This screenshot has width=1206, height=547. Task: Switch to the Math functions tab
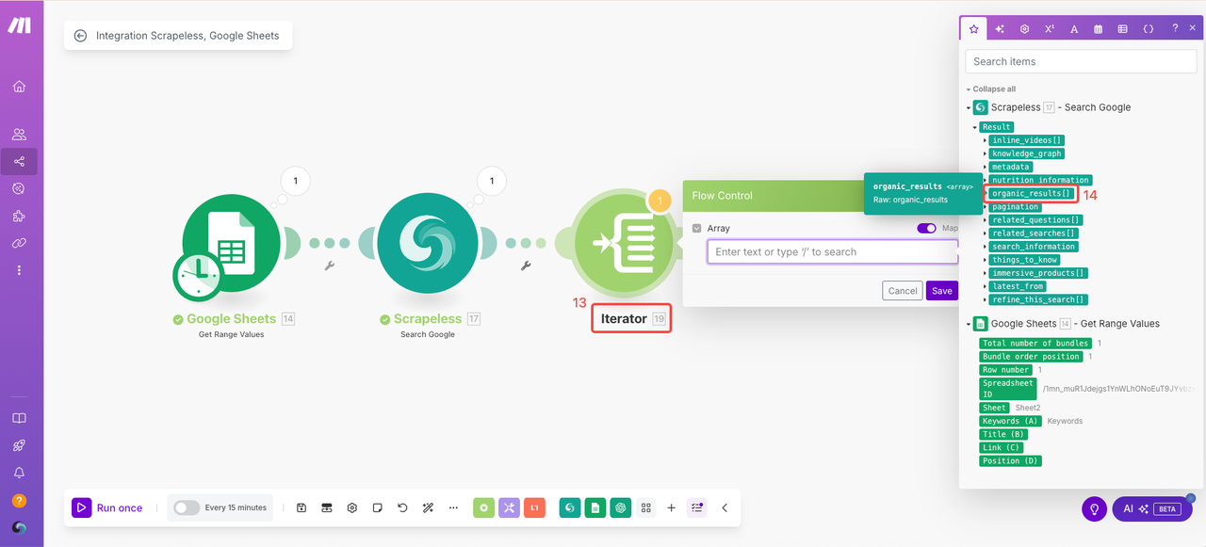click(1050, 29)
